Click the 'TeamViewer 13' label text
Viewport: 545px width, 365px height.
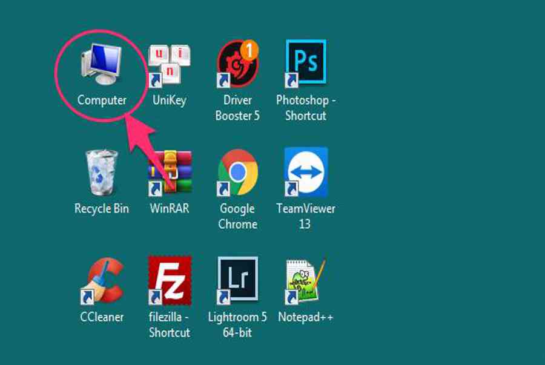coord(306,216)
